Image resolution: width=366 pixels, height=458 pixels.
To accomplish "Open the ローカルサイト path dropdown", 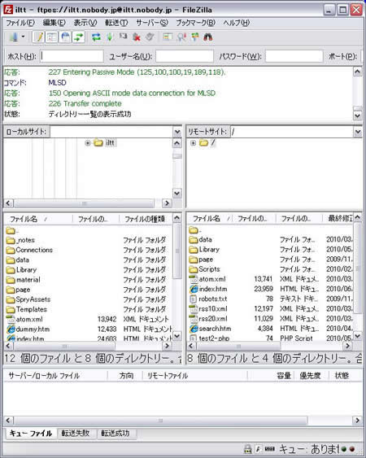I will [x=177, y=132].
